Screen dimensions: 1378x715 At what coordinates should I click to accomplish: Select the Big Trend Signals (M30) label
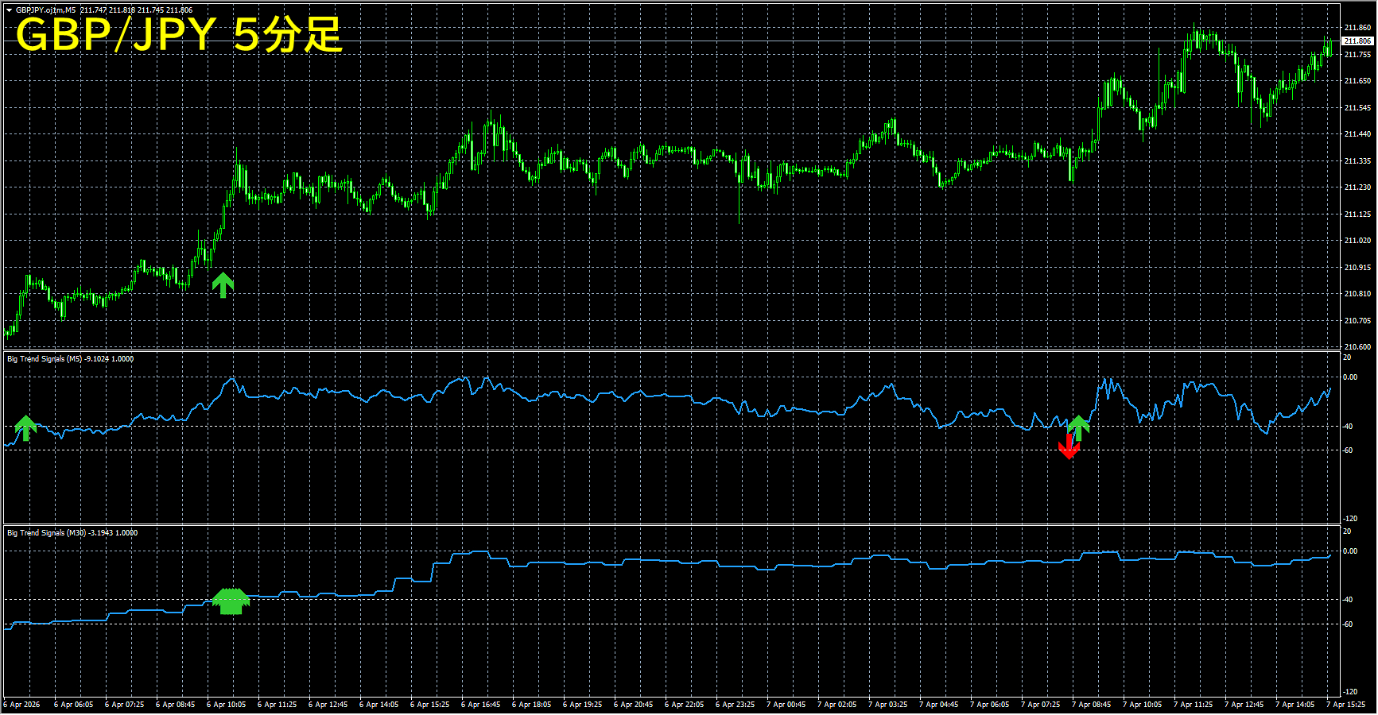pos(46,533)
